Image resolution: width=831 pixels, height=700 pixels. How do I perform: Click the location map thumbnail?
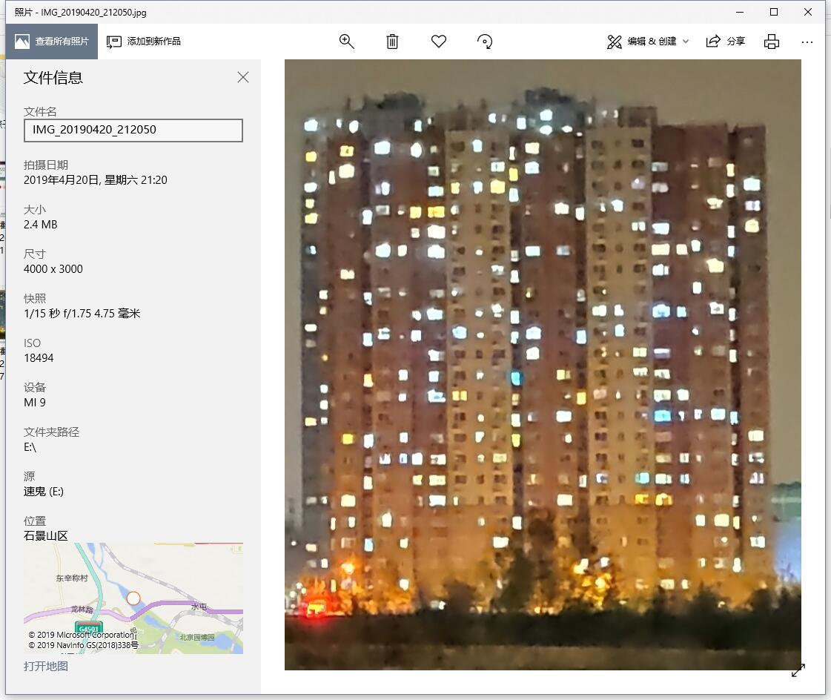pos(133,598)
